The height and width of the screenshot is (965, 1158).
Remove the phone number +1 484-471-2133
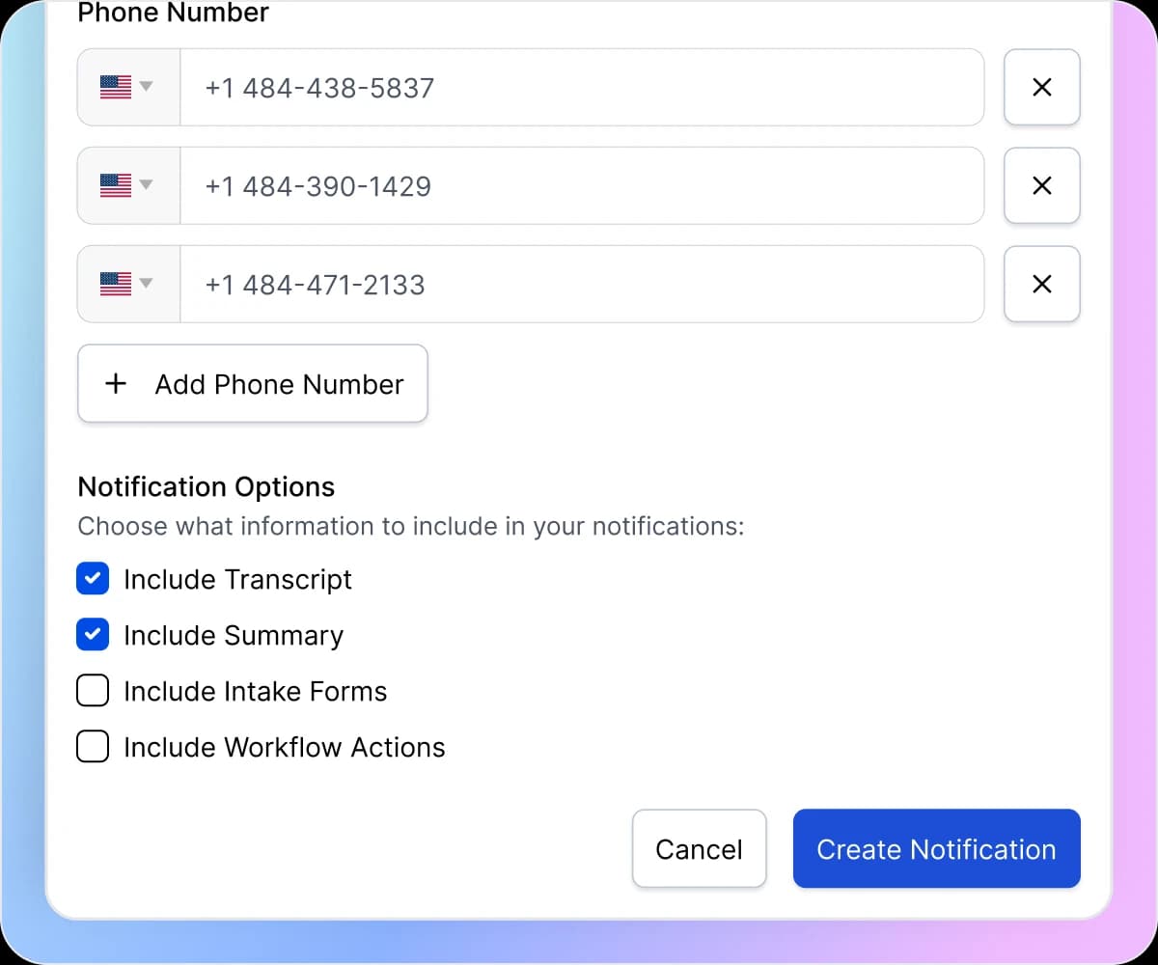tap(1042, 284)
